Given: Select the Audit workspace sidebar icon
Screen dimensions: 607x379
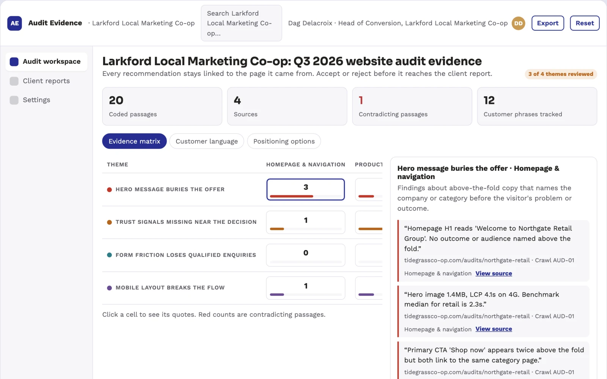Looking at the screenshot, I should pos(14,61).
